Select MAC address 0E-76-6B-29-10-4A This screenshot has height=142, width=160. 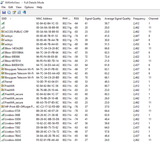pos(47,90)
